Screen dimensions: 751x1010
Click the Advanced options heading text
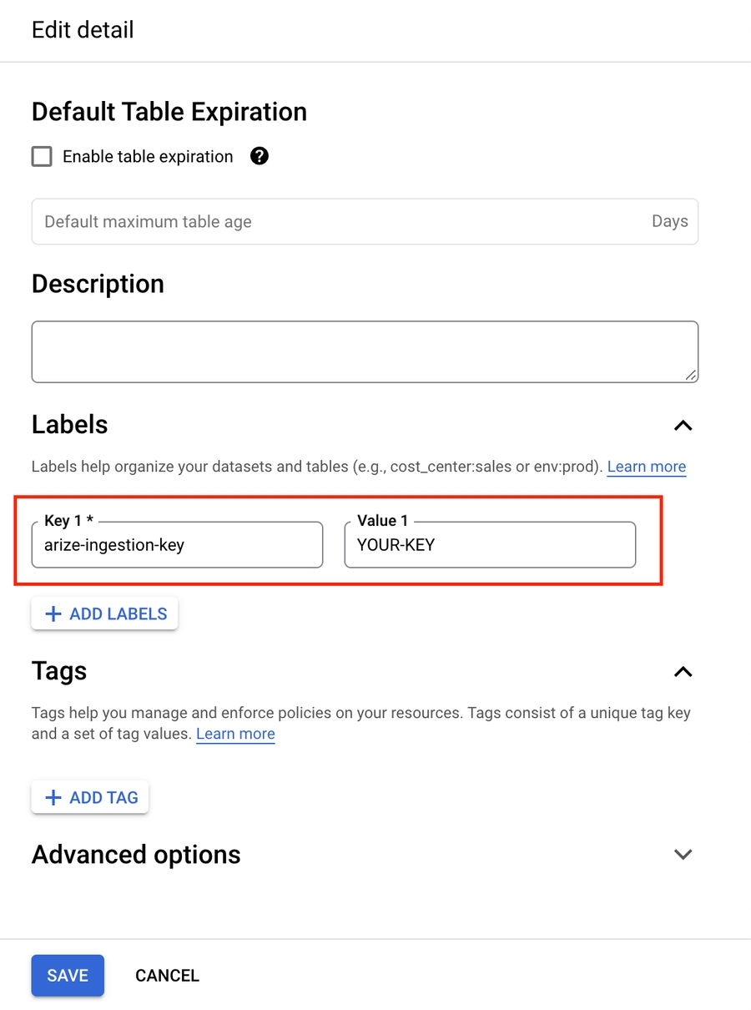pos(136,855)
